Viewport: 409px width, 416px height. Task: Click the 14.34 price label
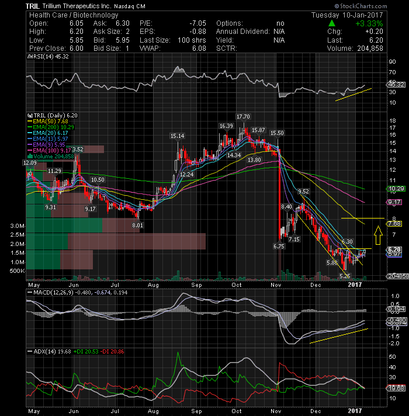(234, 155)
